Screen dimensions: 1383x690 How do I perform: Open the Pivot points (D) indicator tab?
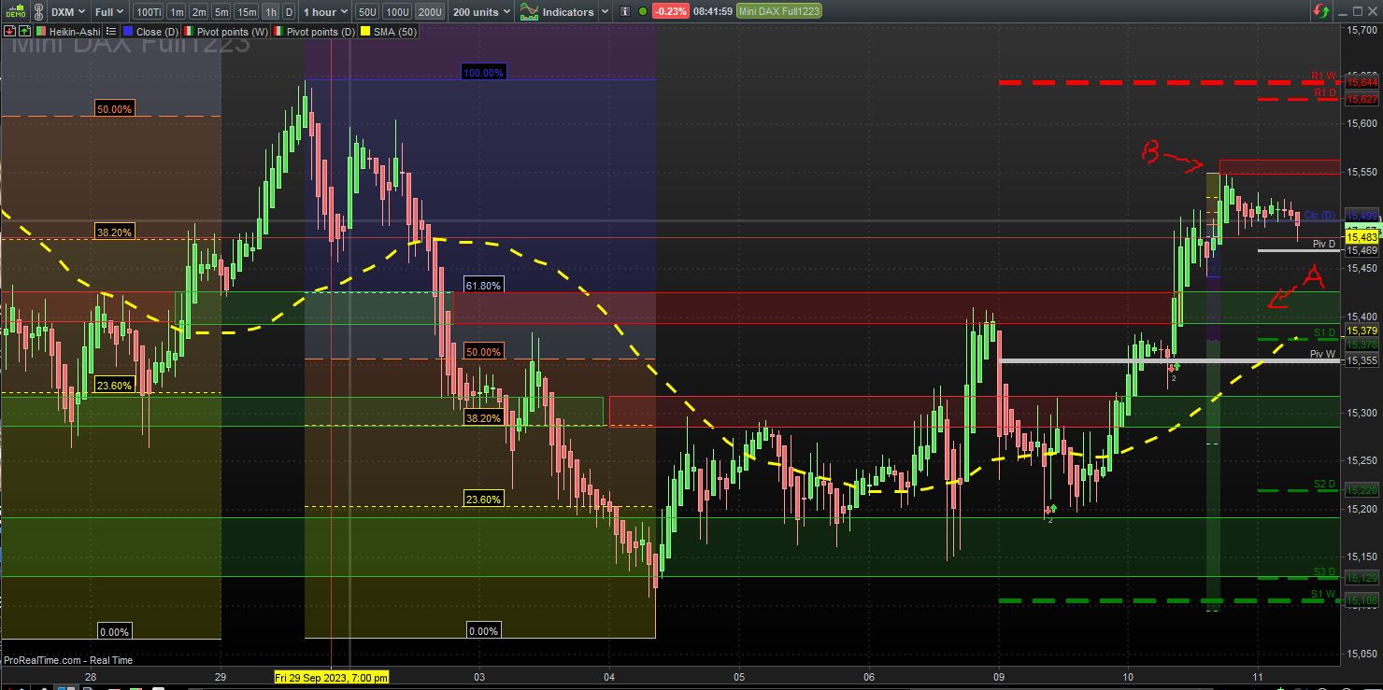[316, 32]
